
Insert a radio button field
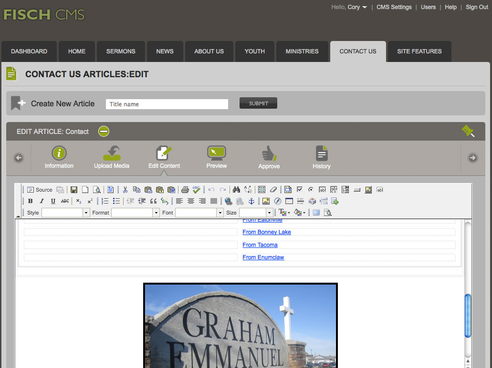[311, 190]
